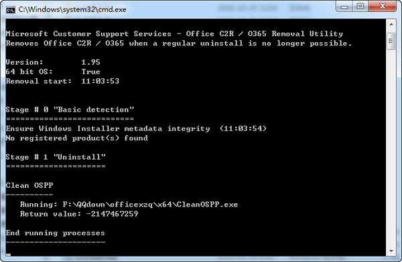The image size is (402, 262).
Task: Click the 64 bit OS True line
Action: [53, 72]
